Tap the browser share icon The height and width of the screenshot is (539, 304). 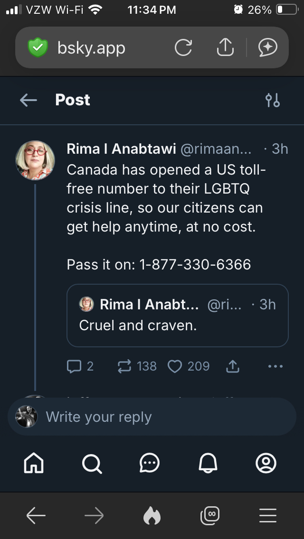[225, 47]
